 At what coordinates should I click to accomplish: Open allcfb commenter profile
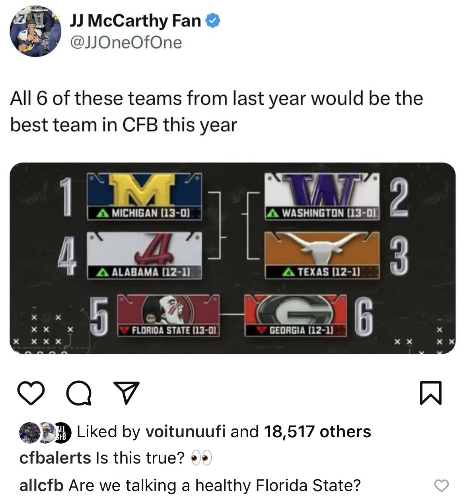pyautogui.click(x=41, y=485)
